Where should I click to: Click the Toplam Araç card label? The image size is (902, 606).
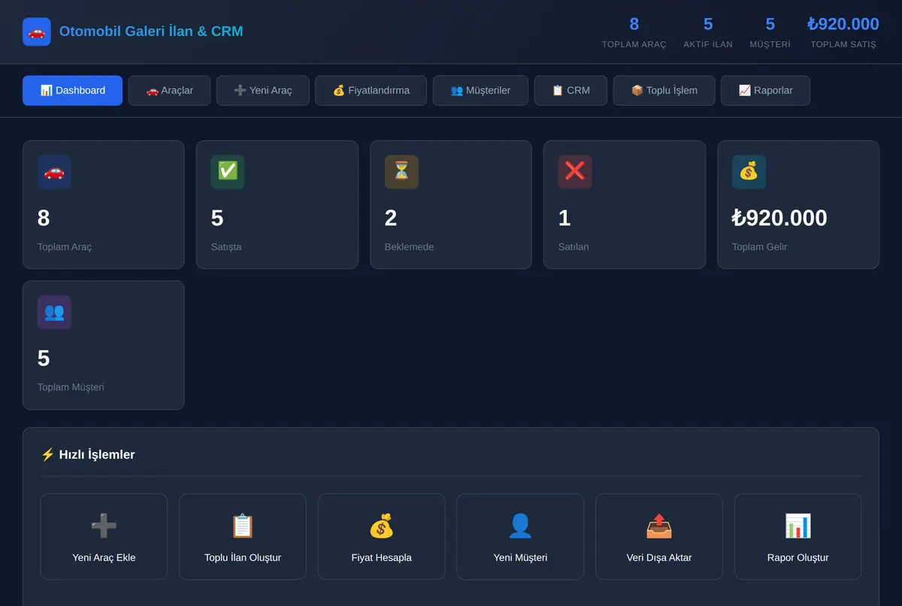tap(65, 247)
